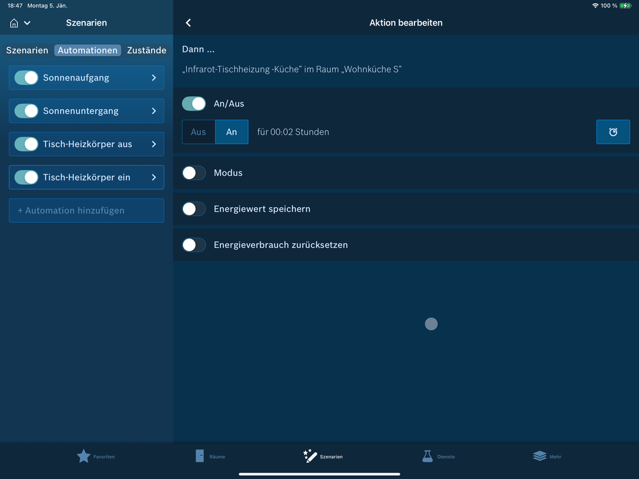Go back using the left chevron arrow
639x479 pixels.
(x=188, y=23)
